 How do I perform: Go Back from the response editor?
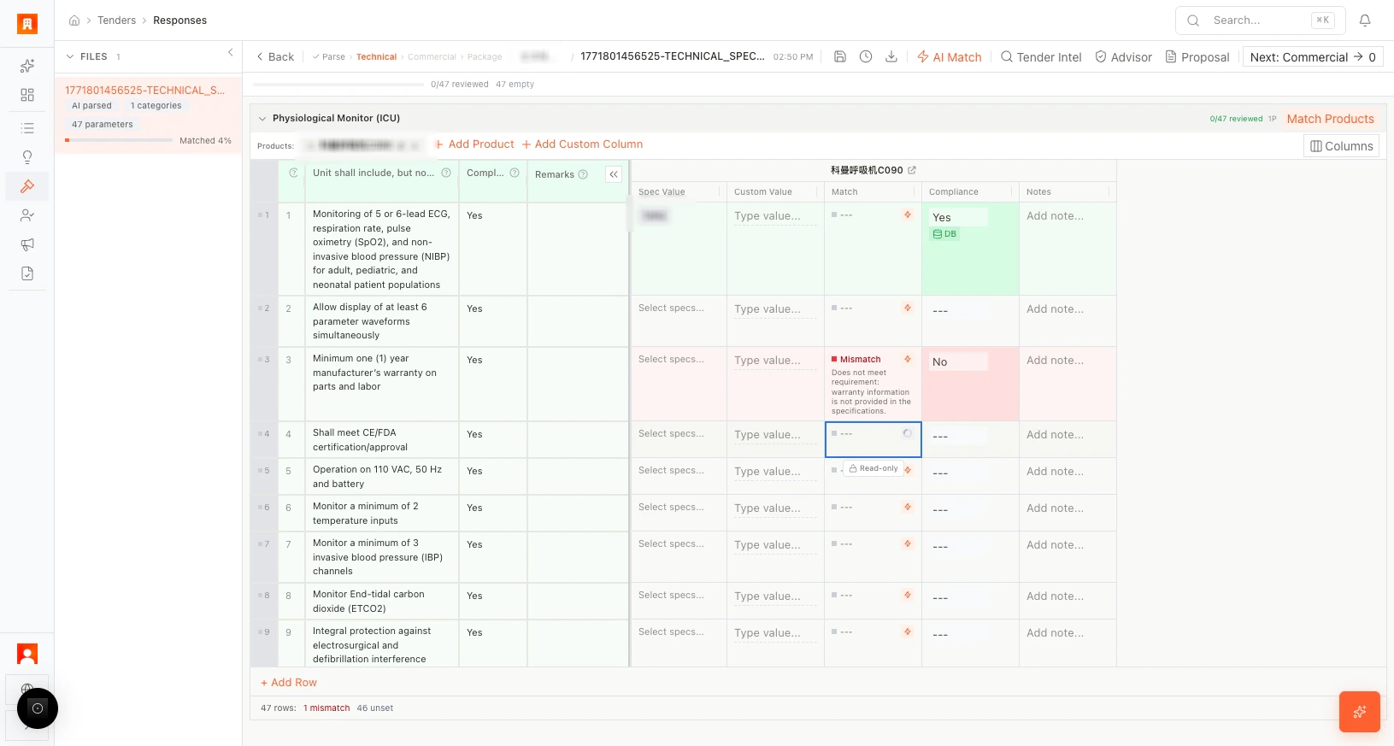[x=275, y=57]
